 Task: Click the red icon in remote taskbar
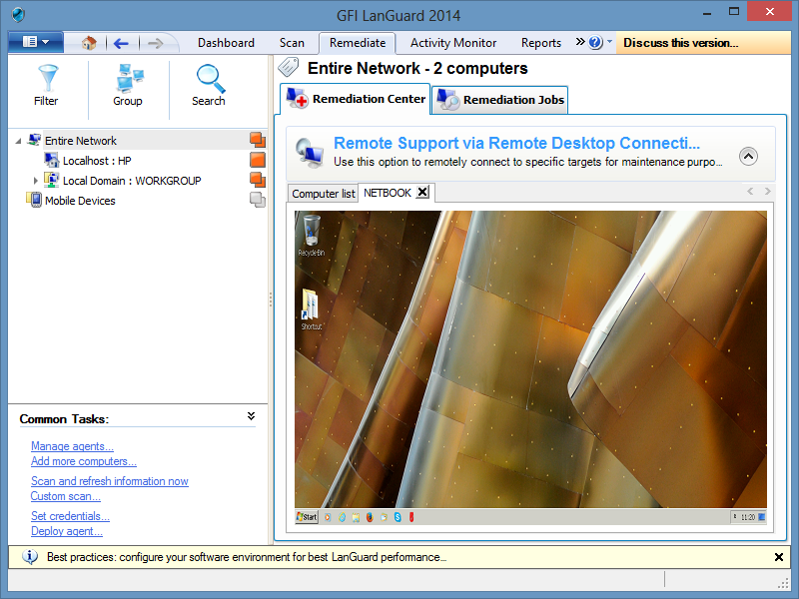point(411,517)
